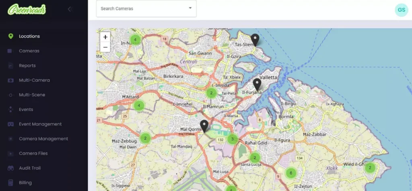Expand the green cluster marker showing 6
412x191 pixels.
coord(290,173)
